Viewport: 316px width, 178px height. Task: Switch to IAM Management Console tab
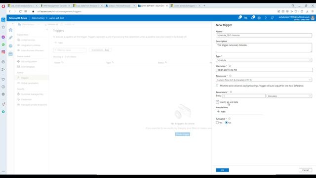click(55, 6)
